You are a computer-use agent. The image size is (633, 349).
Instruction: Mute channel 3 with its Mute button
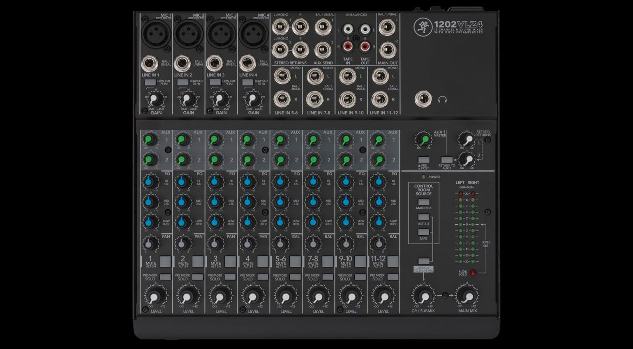pyautogui.click(x=230, y=262)
